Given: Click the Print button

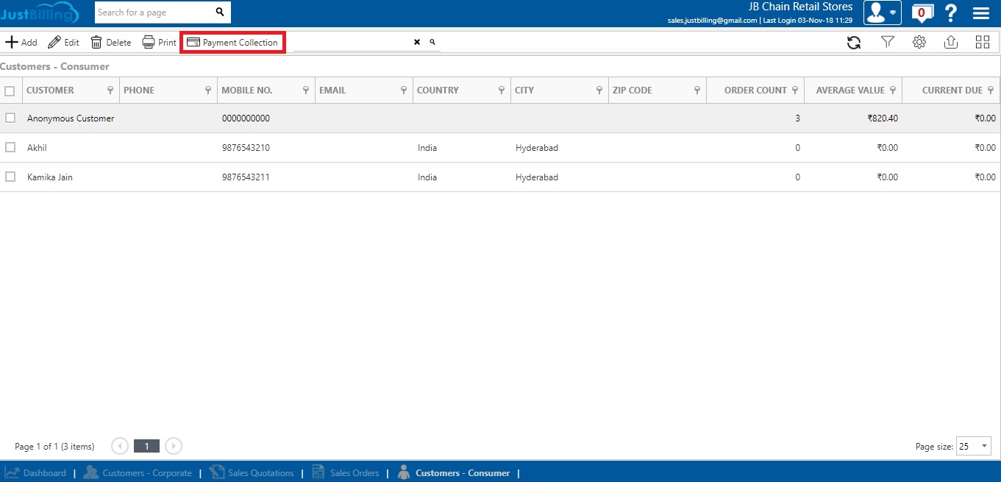Looking at the screenshot, I should click(x=160, y=43).
